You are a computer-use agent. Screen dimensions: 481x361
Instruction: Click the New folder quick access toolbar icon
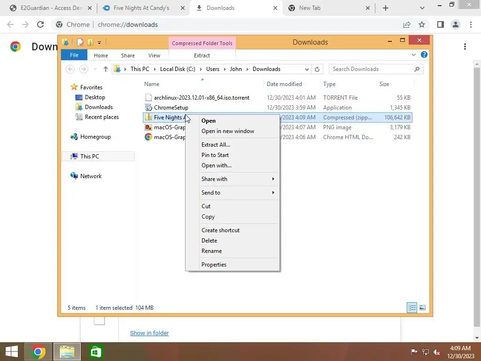point(90,42)
